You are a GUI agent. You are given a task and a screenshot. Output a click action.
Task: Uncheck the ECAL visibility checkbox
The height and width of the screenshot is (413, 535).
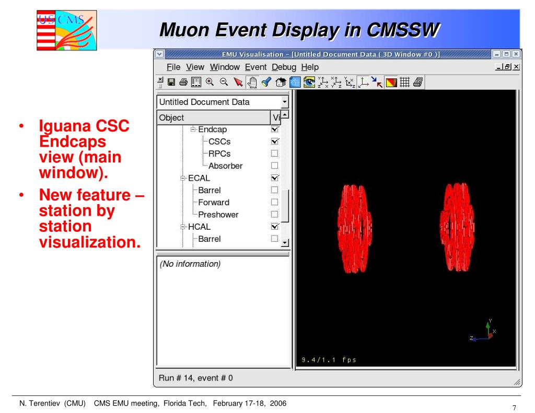tap(275, 178)
